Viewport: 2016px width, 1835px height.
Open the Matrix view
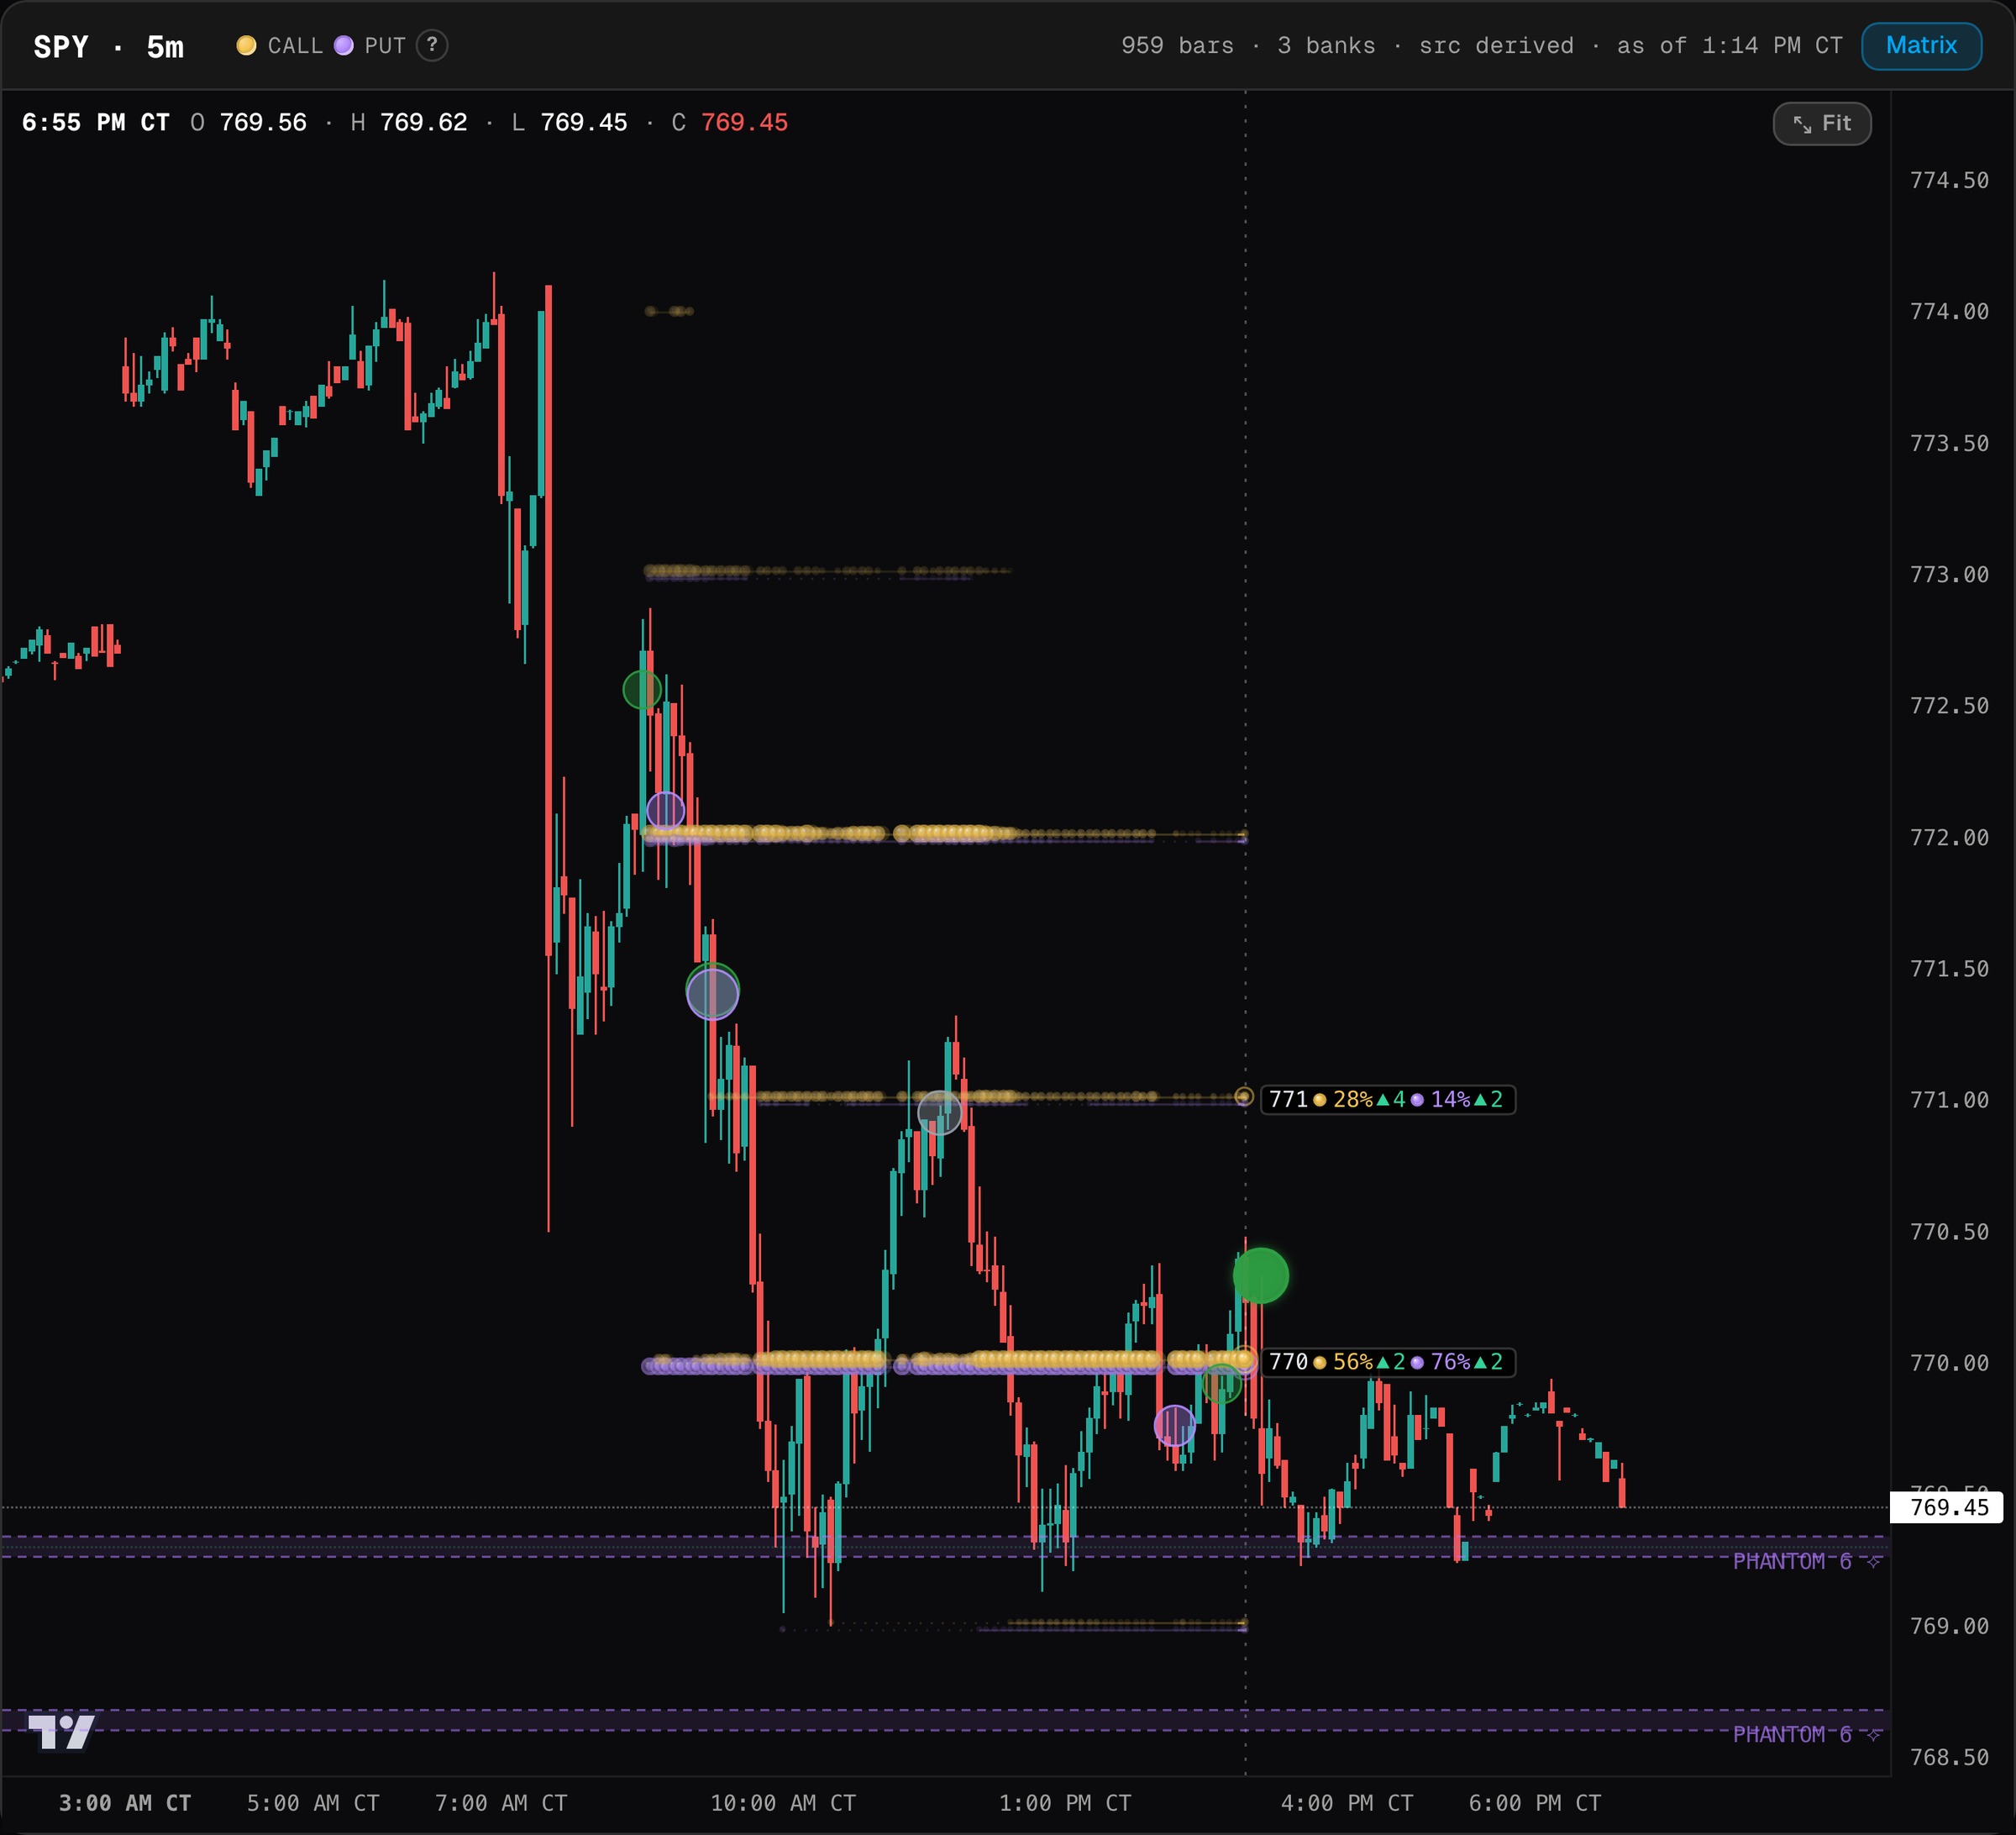click(1921, 46)
